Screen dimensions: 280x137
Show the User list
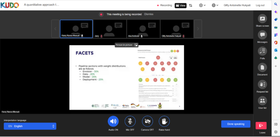(262, 101)
